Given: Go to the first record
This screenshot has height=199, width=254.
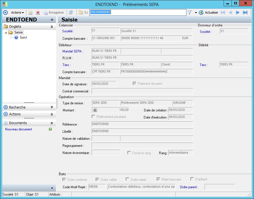Looking at the screenshot, I should tap(223, 12).
